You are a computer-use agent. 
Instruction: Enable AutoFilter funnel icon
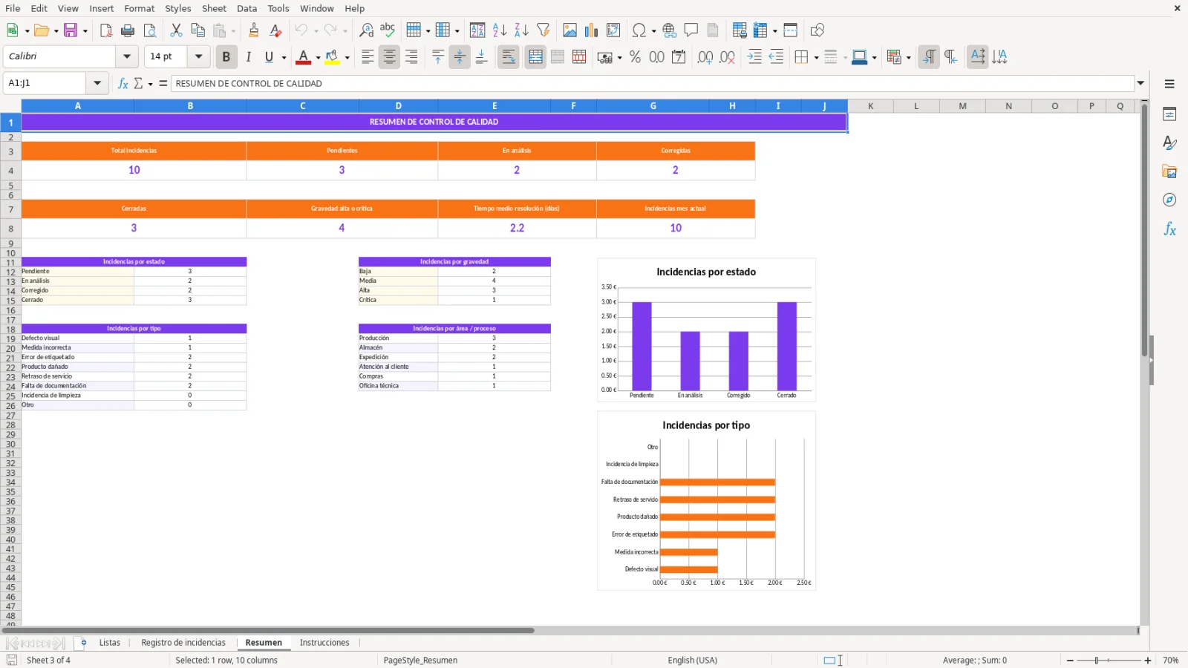(x=544, y=30)
